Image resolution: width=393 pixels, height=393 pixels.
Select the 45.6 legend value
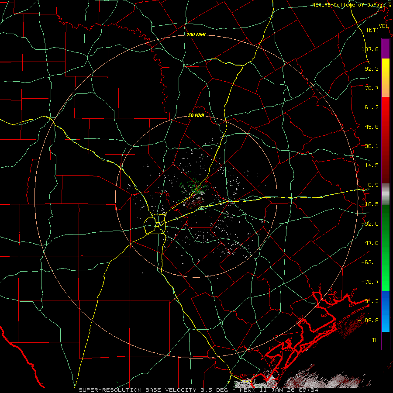[x=371, y=127]
